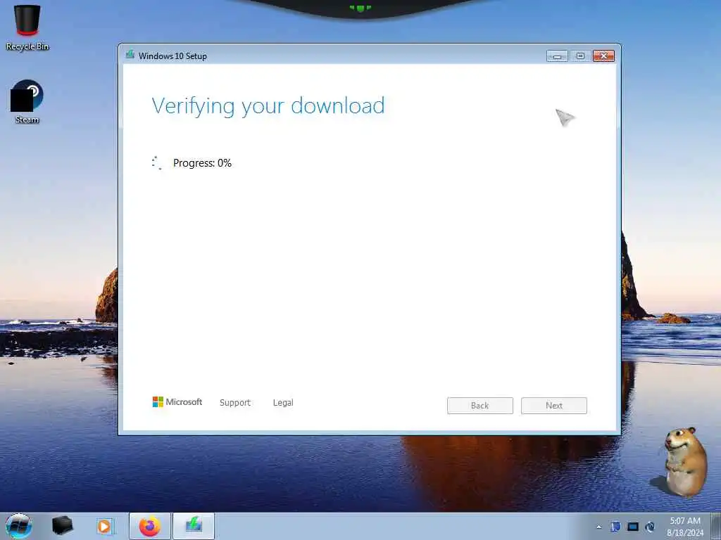Open the Legal link

click(x=283, y=403)
